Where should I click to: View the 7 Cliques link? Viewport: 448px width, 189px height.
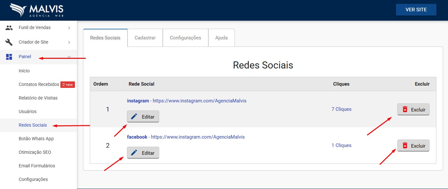click(x=341, y=109)
